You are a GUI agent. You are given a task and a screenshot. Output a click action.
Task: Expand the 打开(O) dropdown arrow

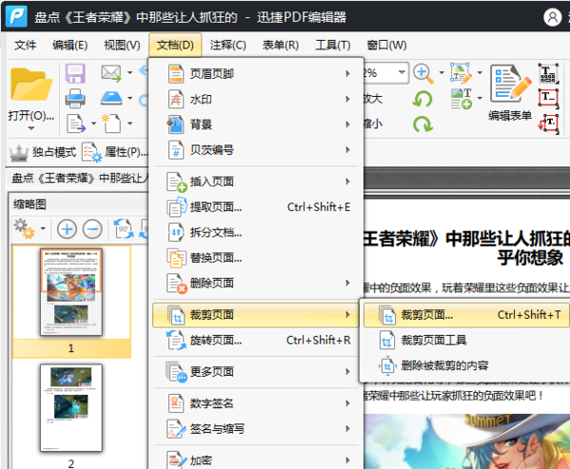(x=31, y=128)
